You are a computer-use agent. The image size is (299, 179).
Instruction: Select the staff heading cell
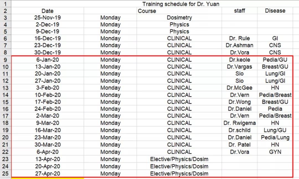click(239, 11)
